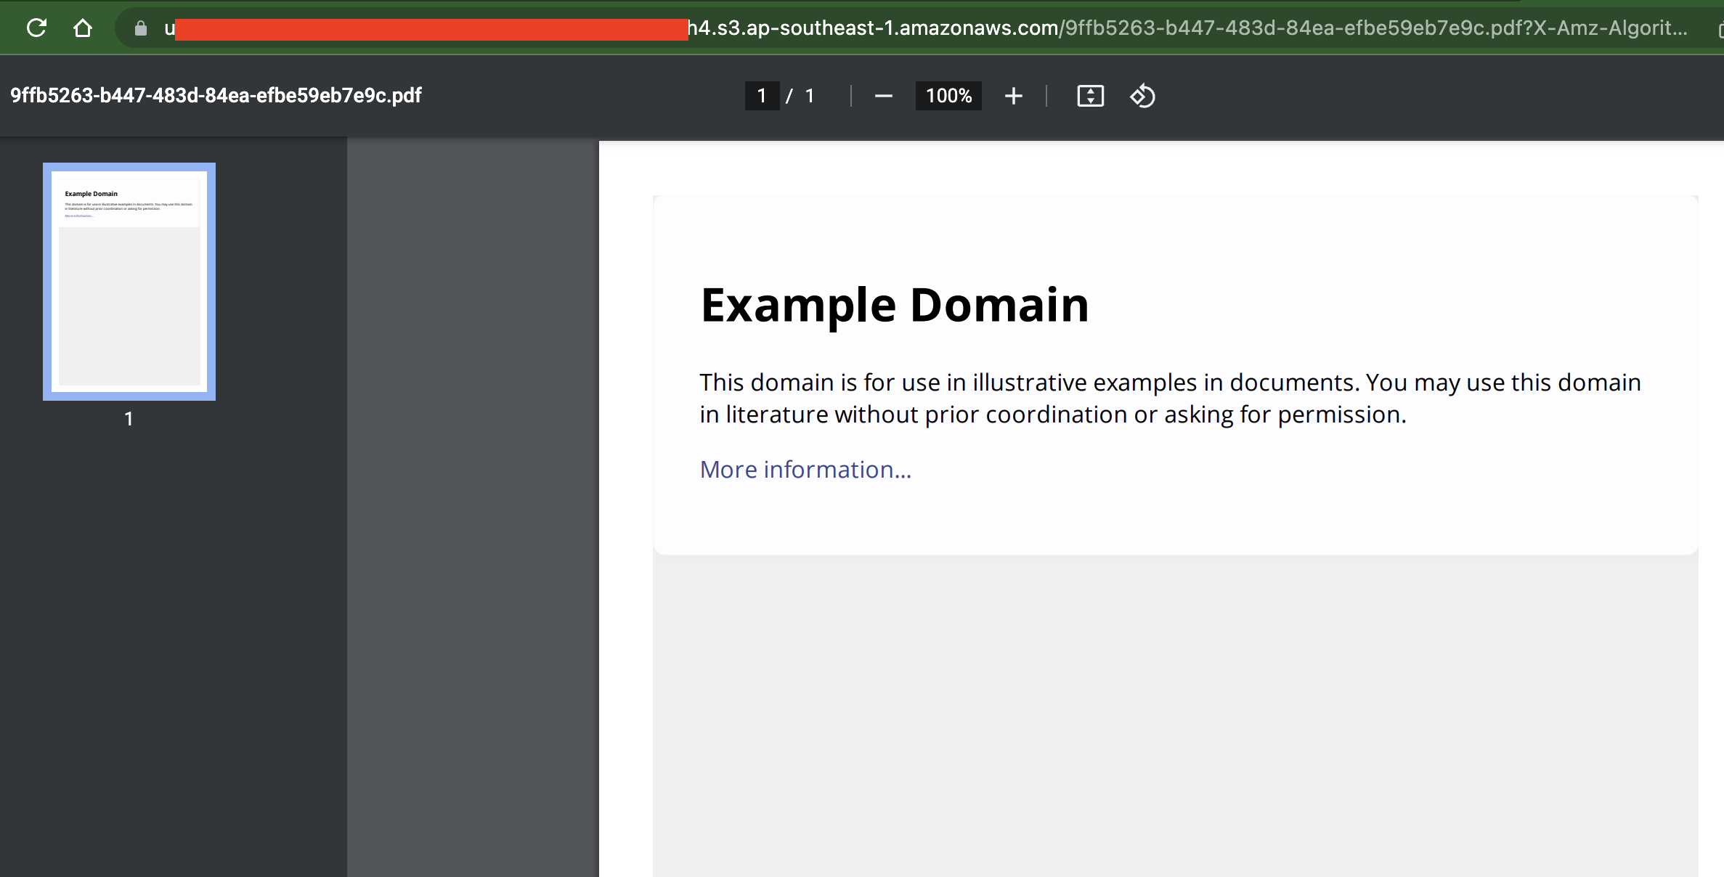Click the amazonaws.com address bar URL

coord(926,28)
